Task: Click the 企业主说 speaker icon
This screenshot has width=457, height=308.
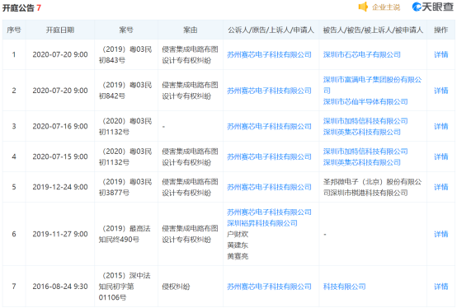Action: 363,7
